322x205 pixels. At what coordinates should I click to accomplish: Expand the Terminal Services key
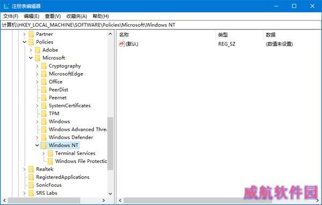(43, 153)
